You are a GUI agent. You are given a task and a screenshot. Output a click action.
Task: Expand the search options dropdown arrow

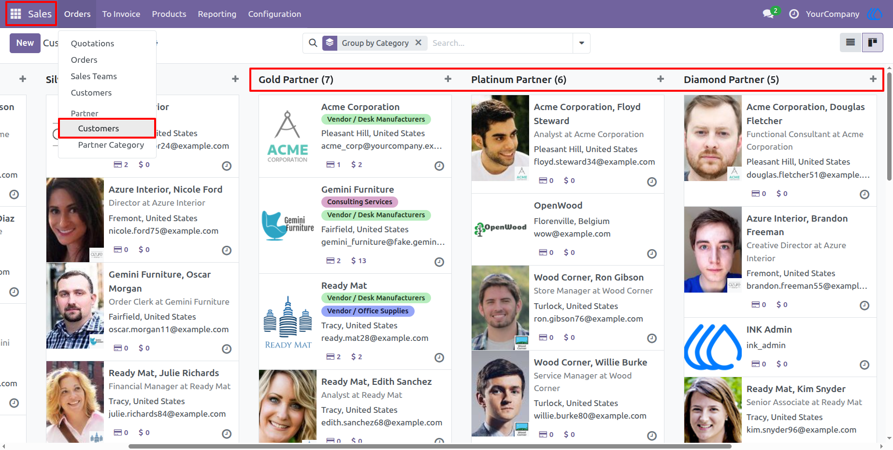[581, 43]
